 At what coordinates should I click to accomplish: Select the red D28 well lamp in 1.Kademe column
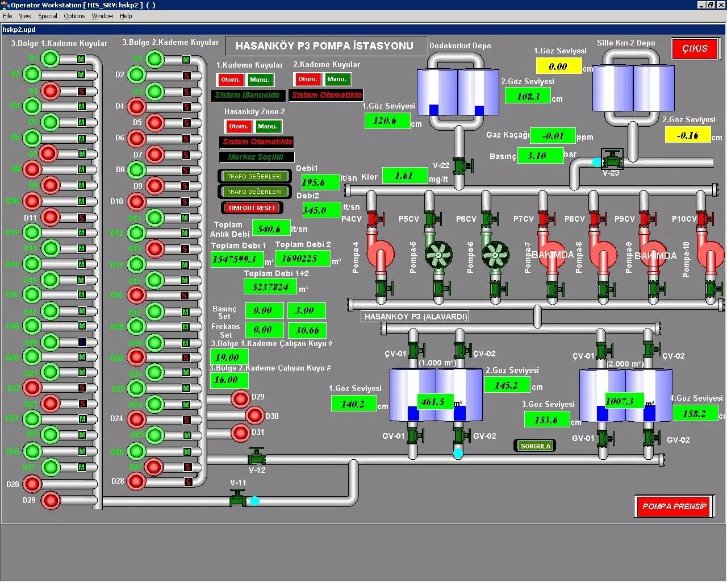[32, 484]
